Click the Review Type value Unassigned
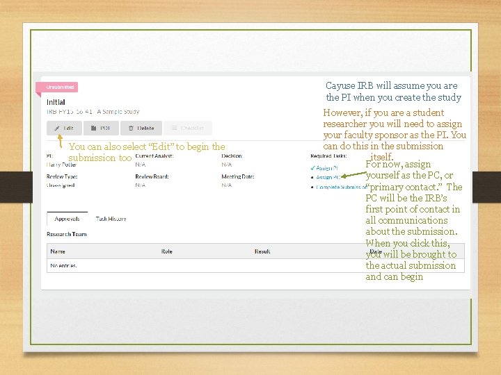The width and height of the screenshot is (501, 375). 61,185
